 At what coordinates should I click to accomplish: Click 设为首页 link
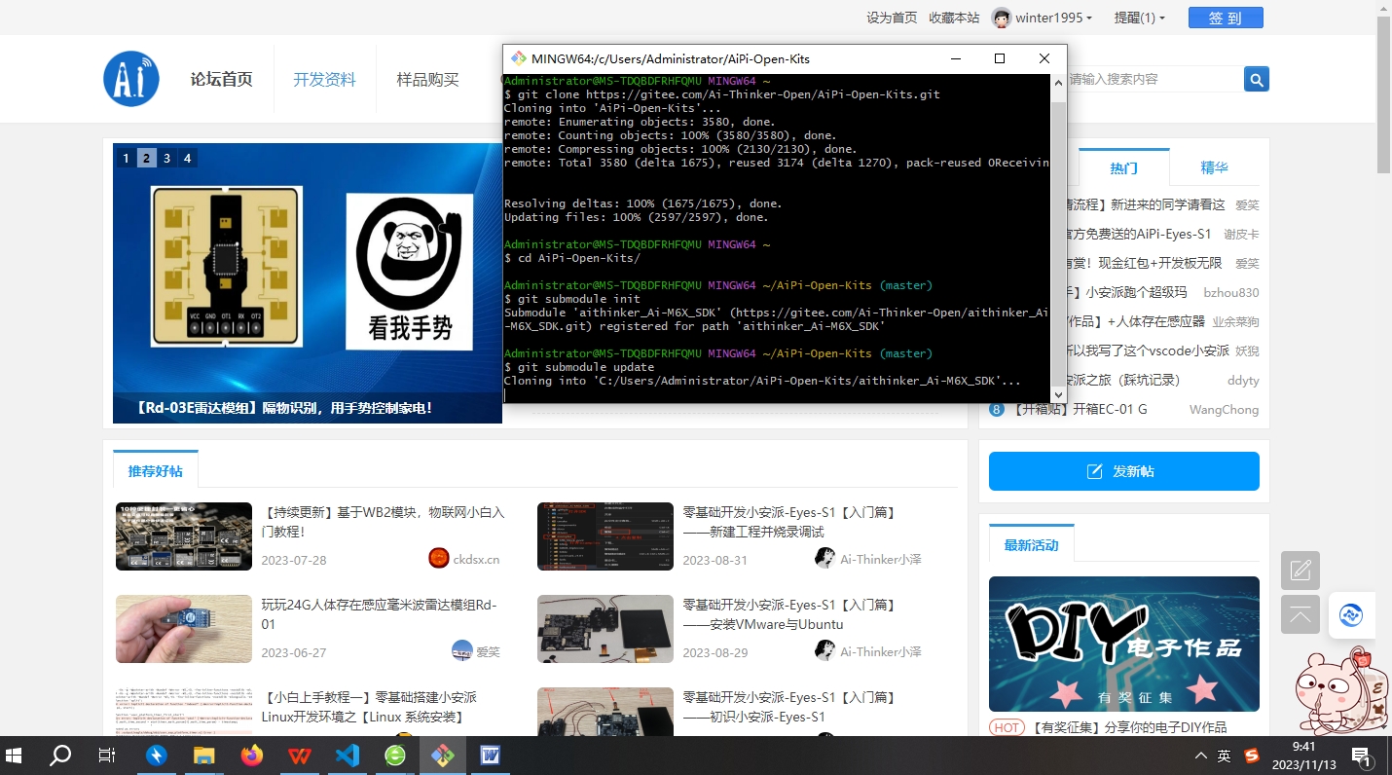click(x=892, y=18)
